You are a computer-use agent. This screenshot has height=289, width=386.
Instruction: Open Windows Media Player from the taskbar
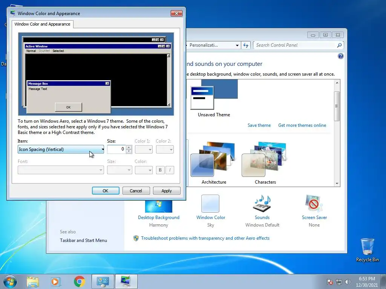[56, 281]
